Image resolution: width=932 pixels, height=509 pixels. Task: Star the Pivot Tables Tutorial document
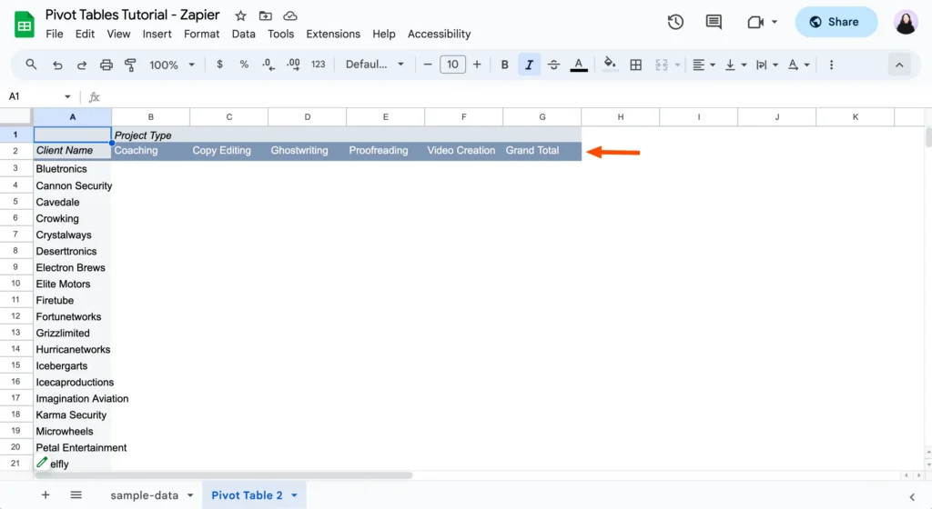[x=240, y=16]
